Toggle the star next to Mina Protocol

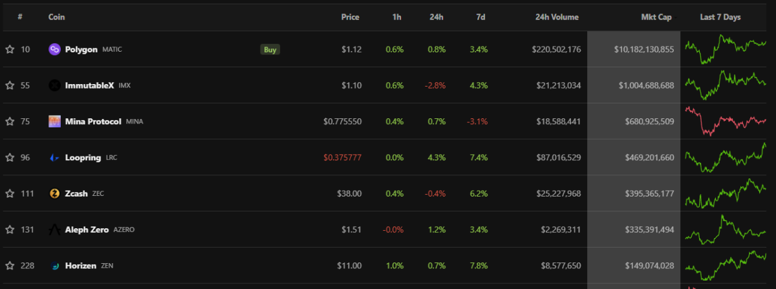[x=10, y=122]
